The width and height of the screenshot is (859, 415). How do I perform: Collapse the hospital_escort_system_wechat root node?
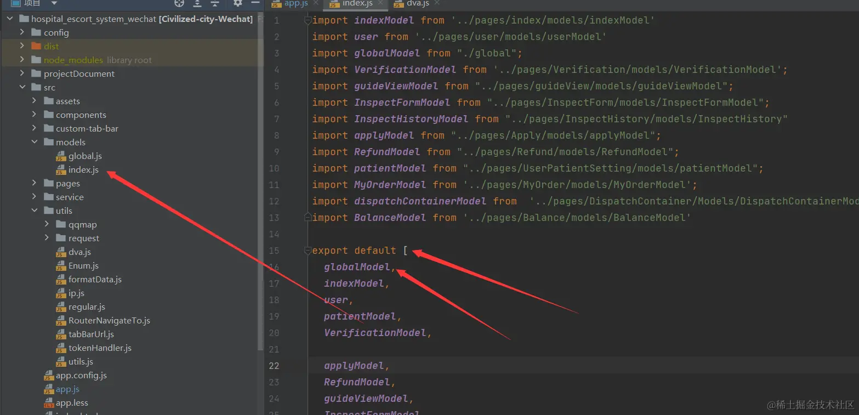coord(10,19)
